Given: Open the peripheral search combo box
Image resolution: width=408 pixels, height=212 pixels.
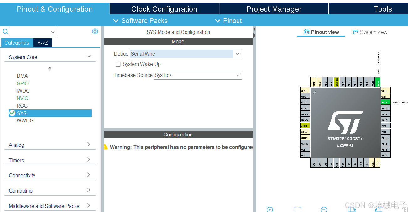Looking at the screenshot, I should tap(33, 32).
